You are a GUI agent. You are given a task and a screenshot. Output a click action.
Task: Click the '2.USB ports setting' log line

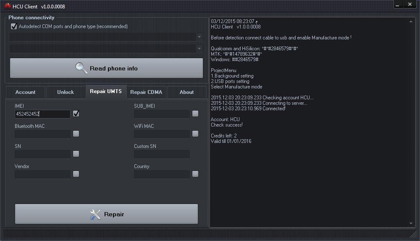230,81
